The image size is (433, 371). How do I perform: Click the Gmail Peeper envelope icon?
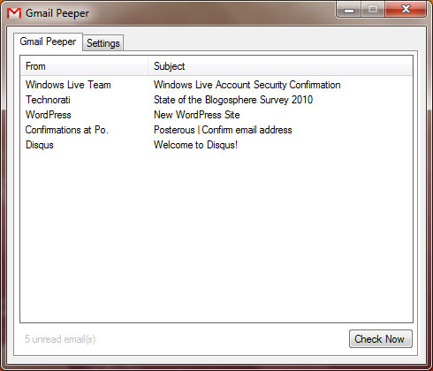click(14, 13)
